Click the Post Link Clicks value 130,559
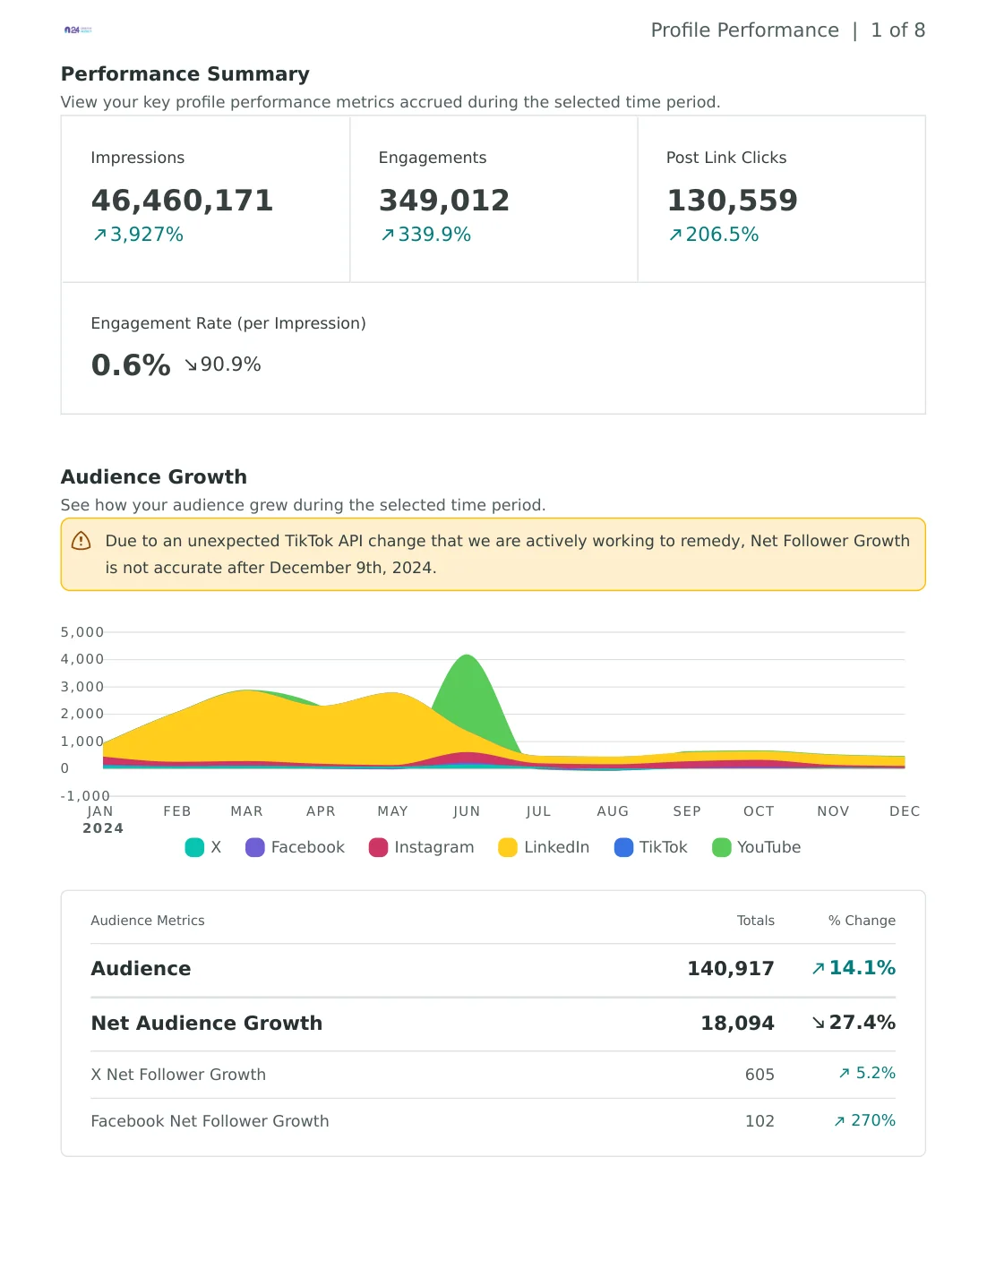This screenshot has height=1277, width=987. (732, 201)
